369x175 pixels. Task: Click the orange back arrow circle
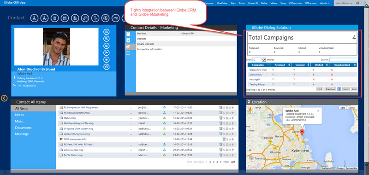pos(4,98)
